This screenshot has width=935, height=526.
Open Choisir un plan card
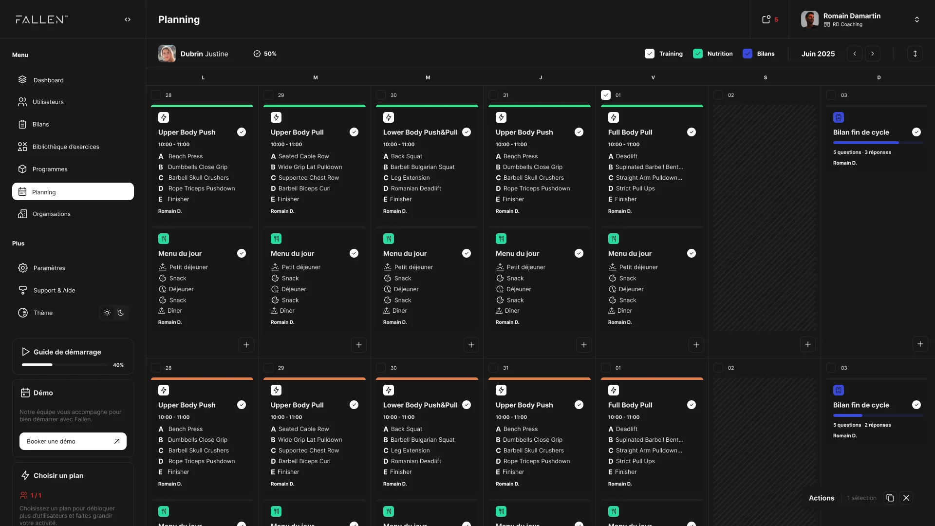click(73, 494)
